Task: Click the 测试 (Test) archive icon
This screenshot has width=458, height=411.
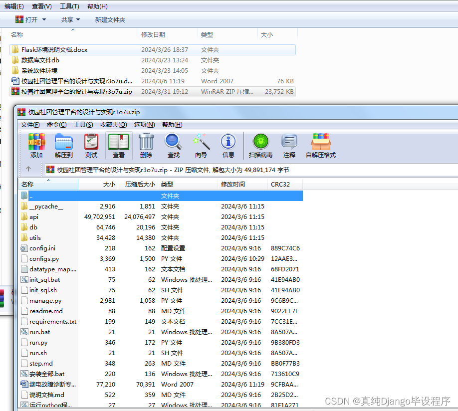Action: 91,145
